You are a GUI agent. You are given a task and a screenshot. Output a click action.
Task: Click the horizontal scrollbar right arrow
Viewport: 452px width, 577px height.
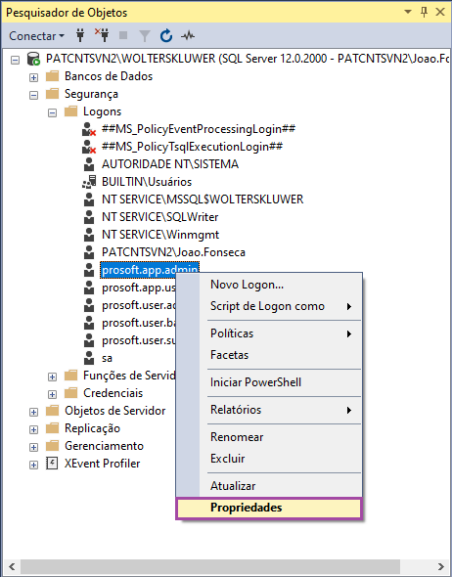pyautogui.click(x=441, y=566)
